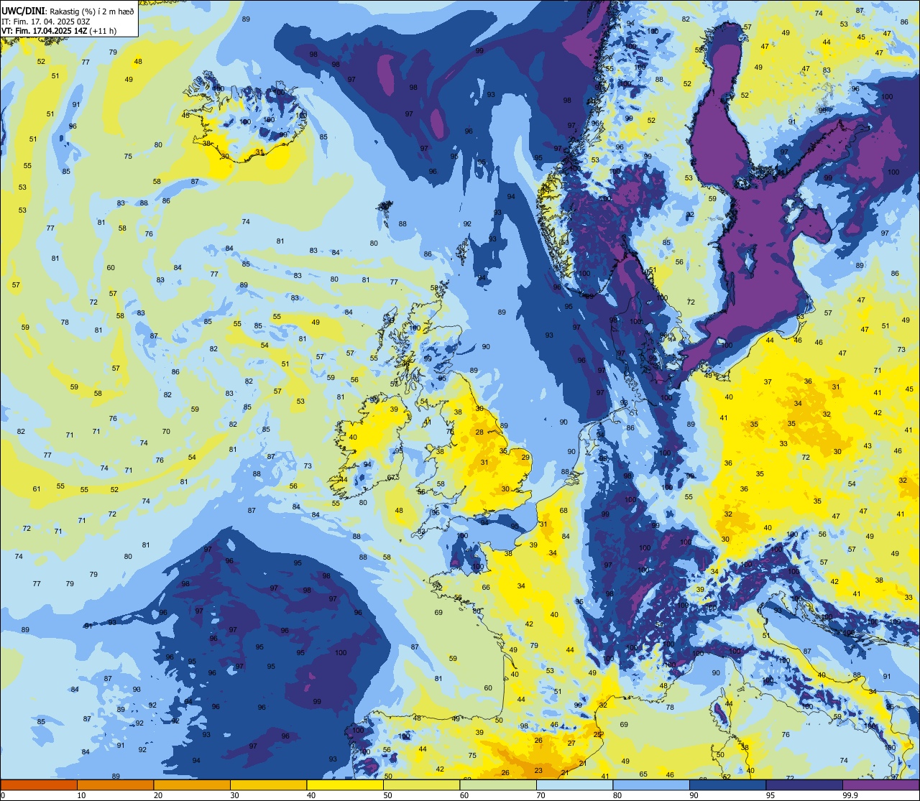The width and height of the screenshot is (920, 801).
Task: Click the legend tick label "95"
Action: coord(770,795)
